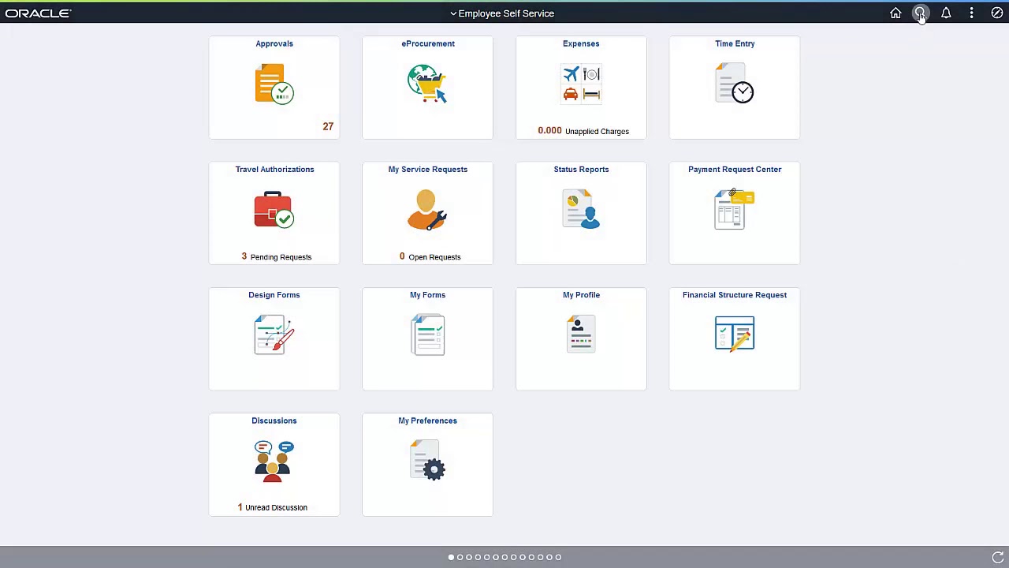Open the Design Forms pencil icon

274,334
